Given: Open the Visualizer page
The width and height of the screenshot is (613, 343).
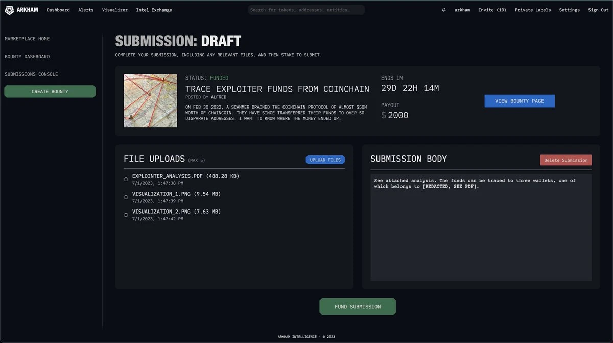Looking at the screenshot, I should (115, 10).
